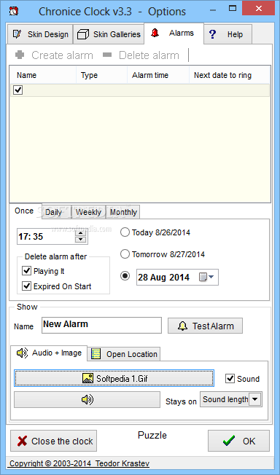The image size is (280, 475).
Task: Maximize the Options window
Action: tap(233, 9)
